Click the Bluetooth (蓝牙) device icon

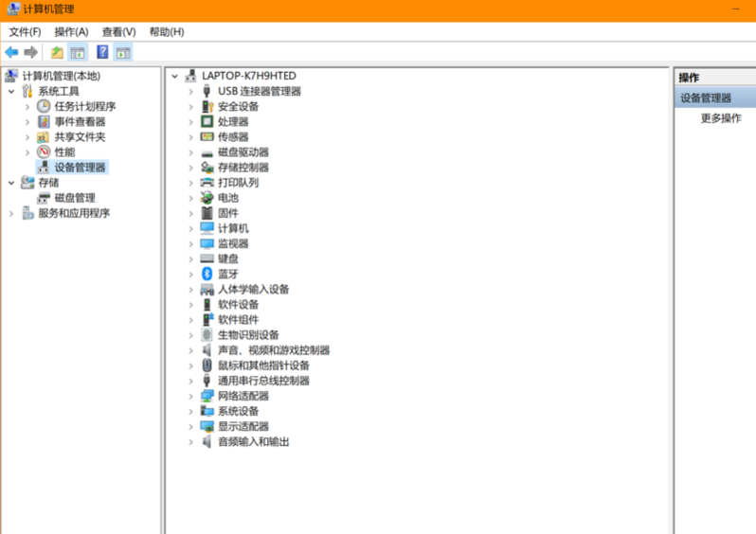click(x=207, y=274)
